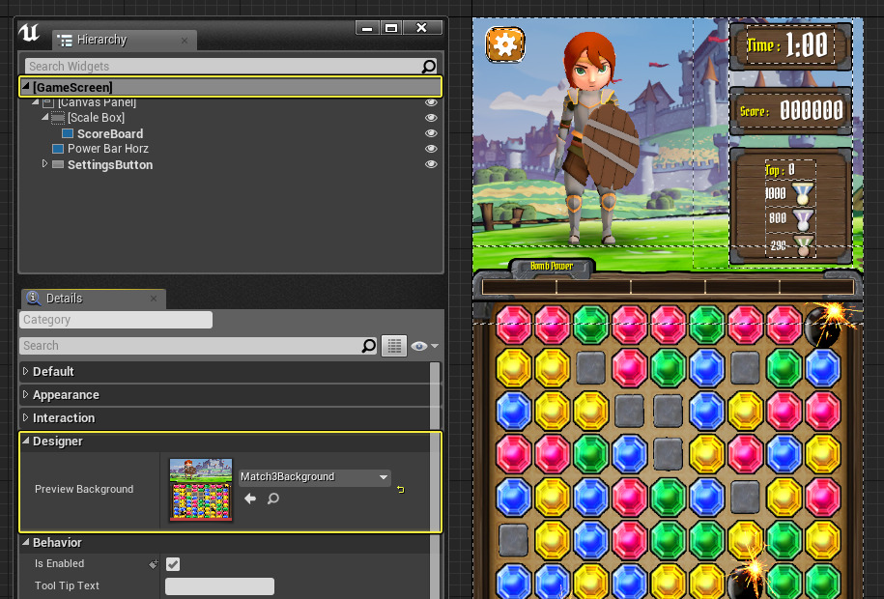Viewport: 884px width, 599px height.
Task: Select ScoreBoard in the hierarchy
Action: [x=110, y=133]
